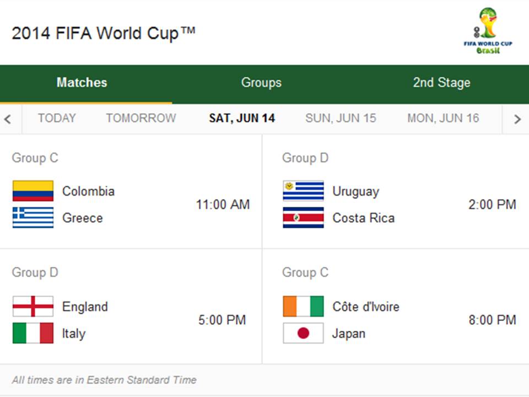Screen dimensions: 529x397
Task: Select the TODAY date tab
Action: tap(57, 118)
